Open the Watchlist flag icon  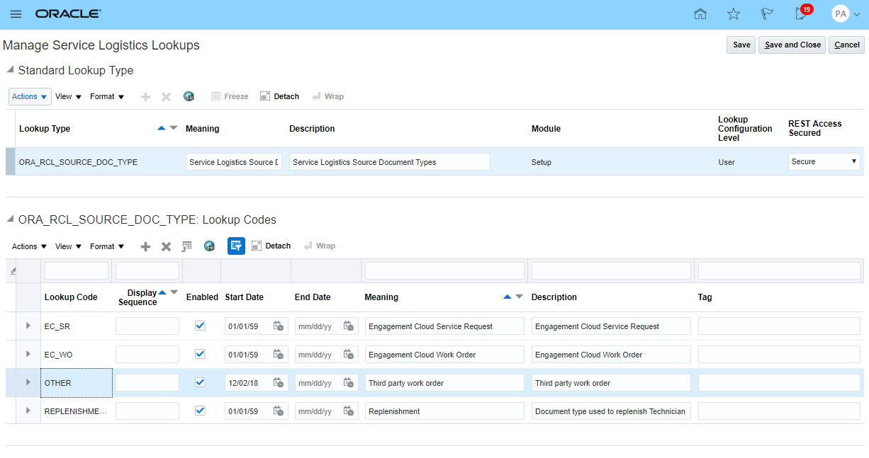[767, 14]
